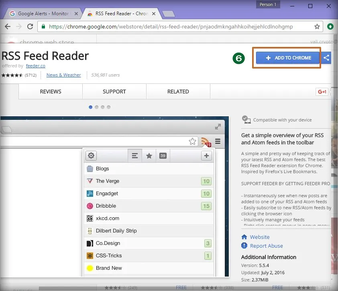338x291 pixels.
Task: Select the Dilbert Daily Strip feed
Action: pos(149,231)
